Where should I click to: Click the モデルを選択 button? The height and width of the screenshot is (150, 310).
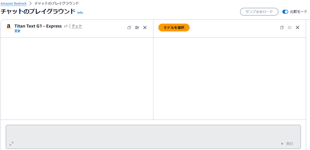174,27
